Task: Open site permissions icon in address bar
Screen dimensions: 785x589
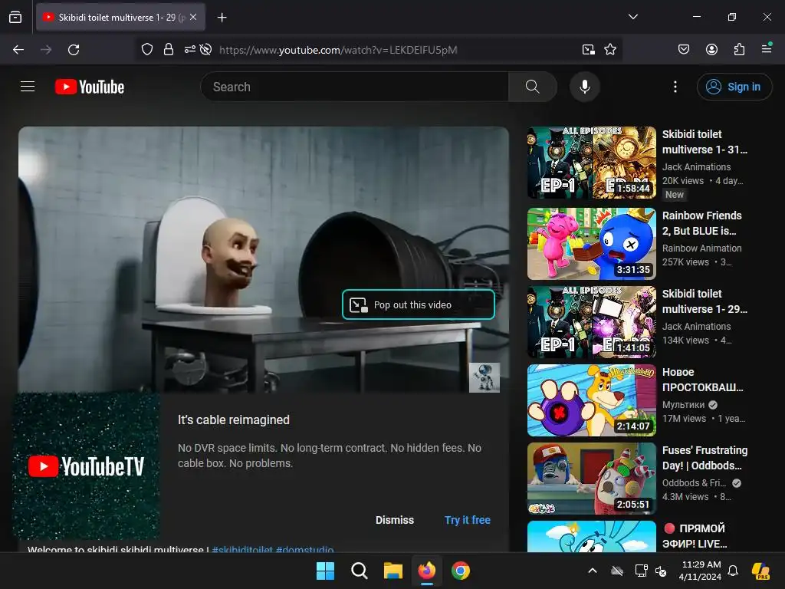Action: click(x=190, y=50)
